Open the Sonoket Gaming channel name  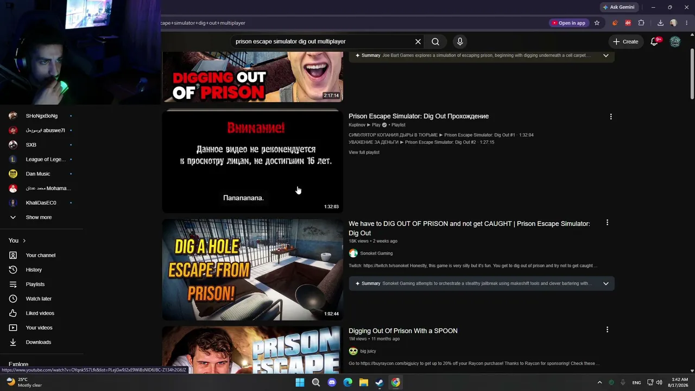point(376,254)
